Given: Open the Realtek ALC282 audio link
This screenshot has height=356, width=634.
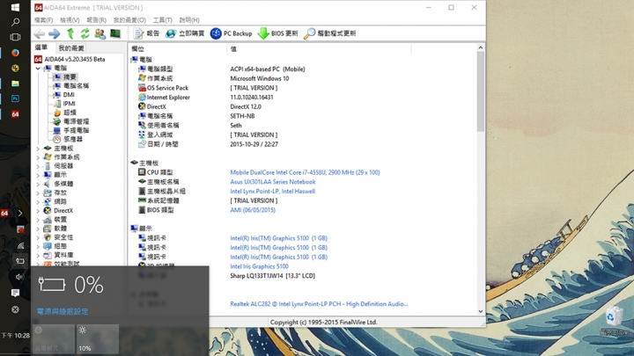Looking at the screenshot, I should 319,304.
